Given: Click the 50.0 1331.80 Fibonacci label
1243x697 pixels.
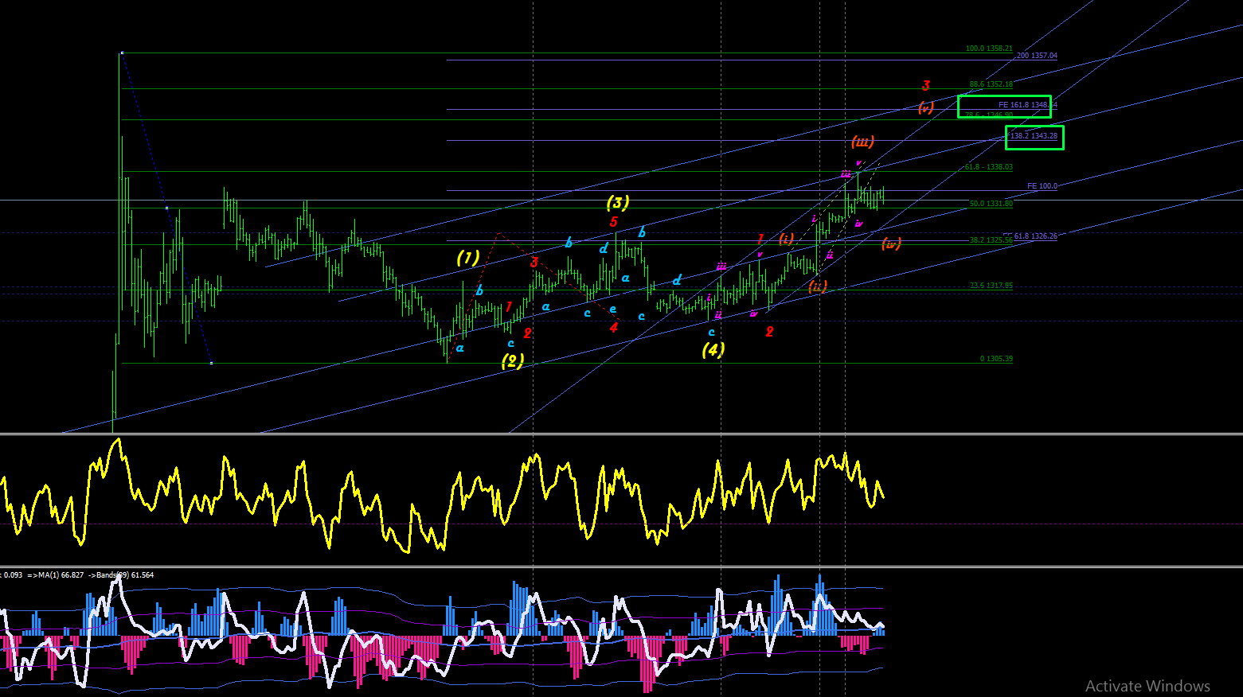Looking at the screenshot, I should [x=991, y=204].
